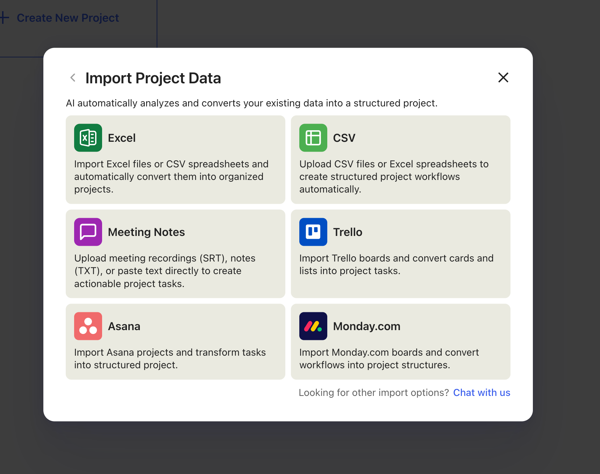Click the Trello boards description text
This screenshot has height=474, width=600.
[396, 265]
